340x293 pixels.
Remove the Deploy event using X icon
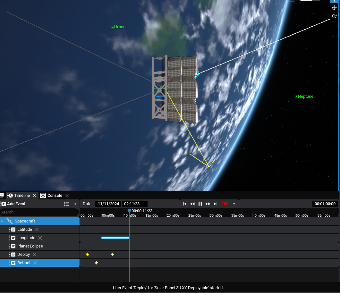(35, 255)
